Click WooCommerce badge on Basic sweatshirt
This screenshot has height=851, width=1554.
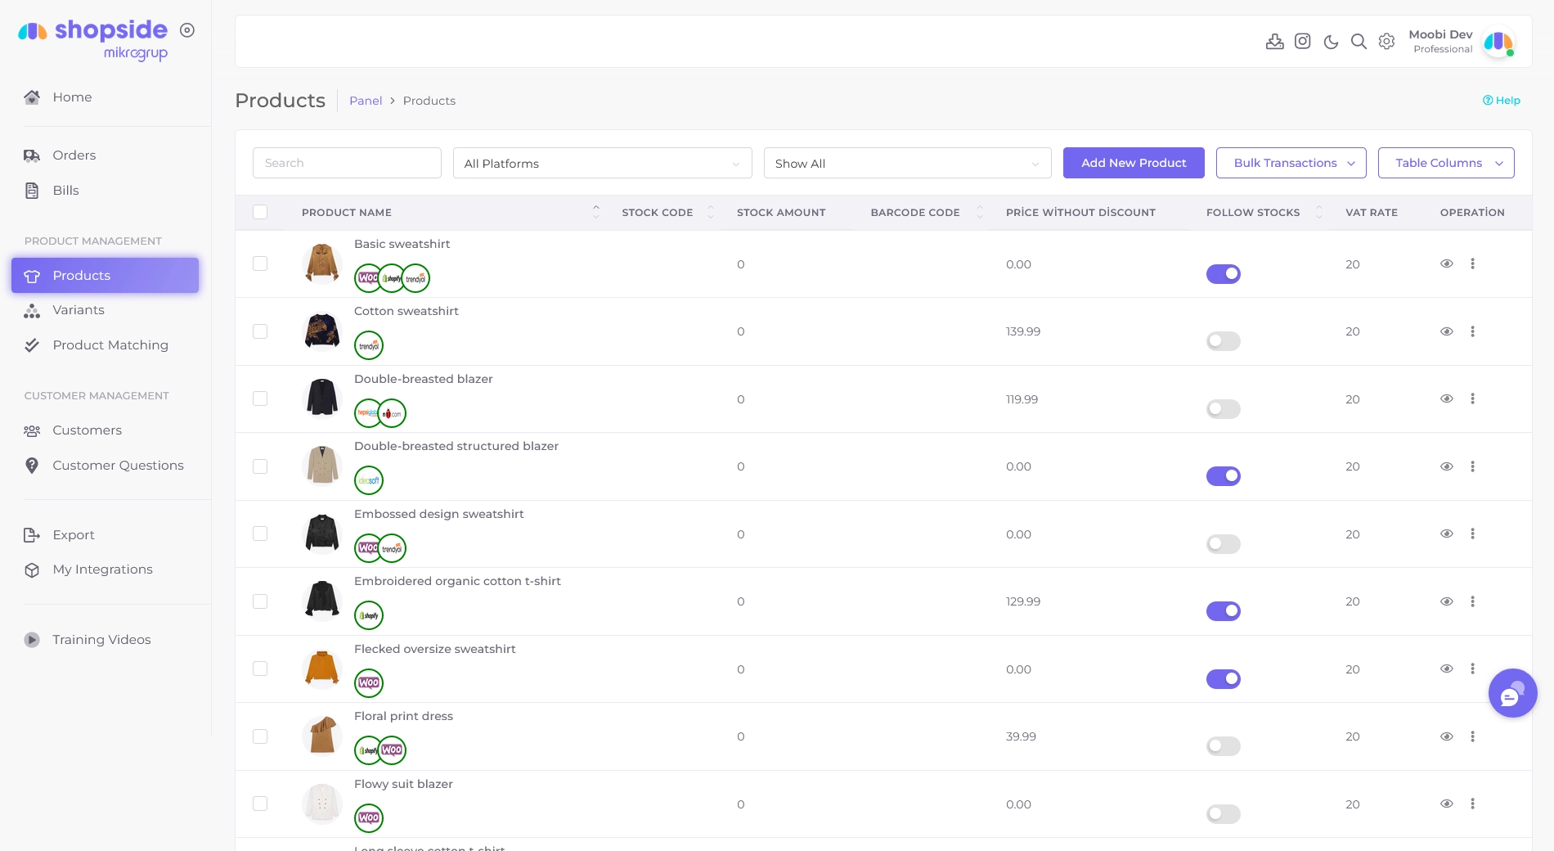coord(368,278)
